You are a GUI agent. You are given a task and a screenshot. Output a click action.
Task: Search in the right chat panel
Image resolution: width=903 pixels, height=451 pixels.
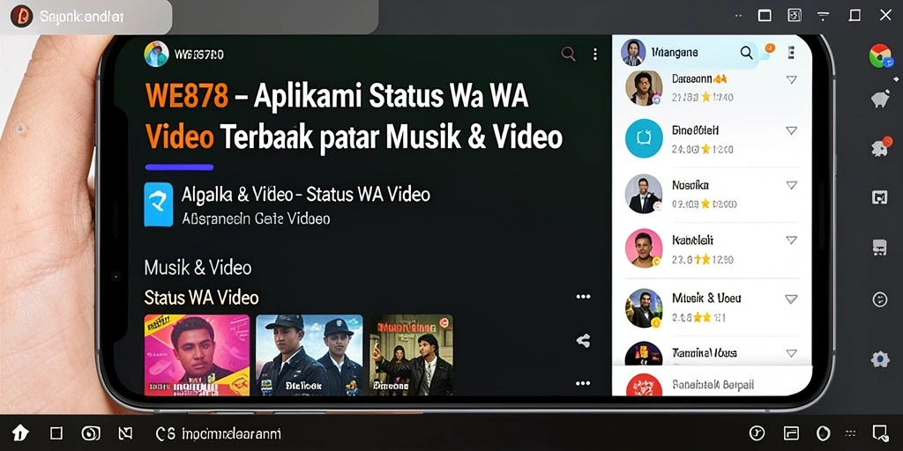[x=746, y=53]
